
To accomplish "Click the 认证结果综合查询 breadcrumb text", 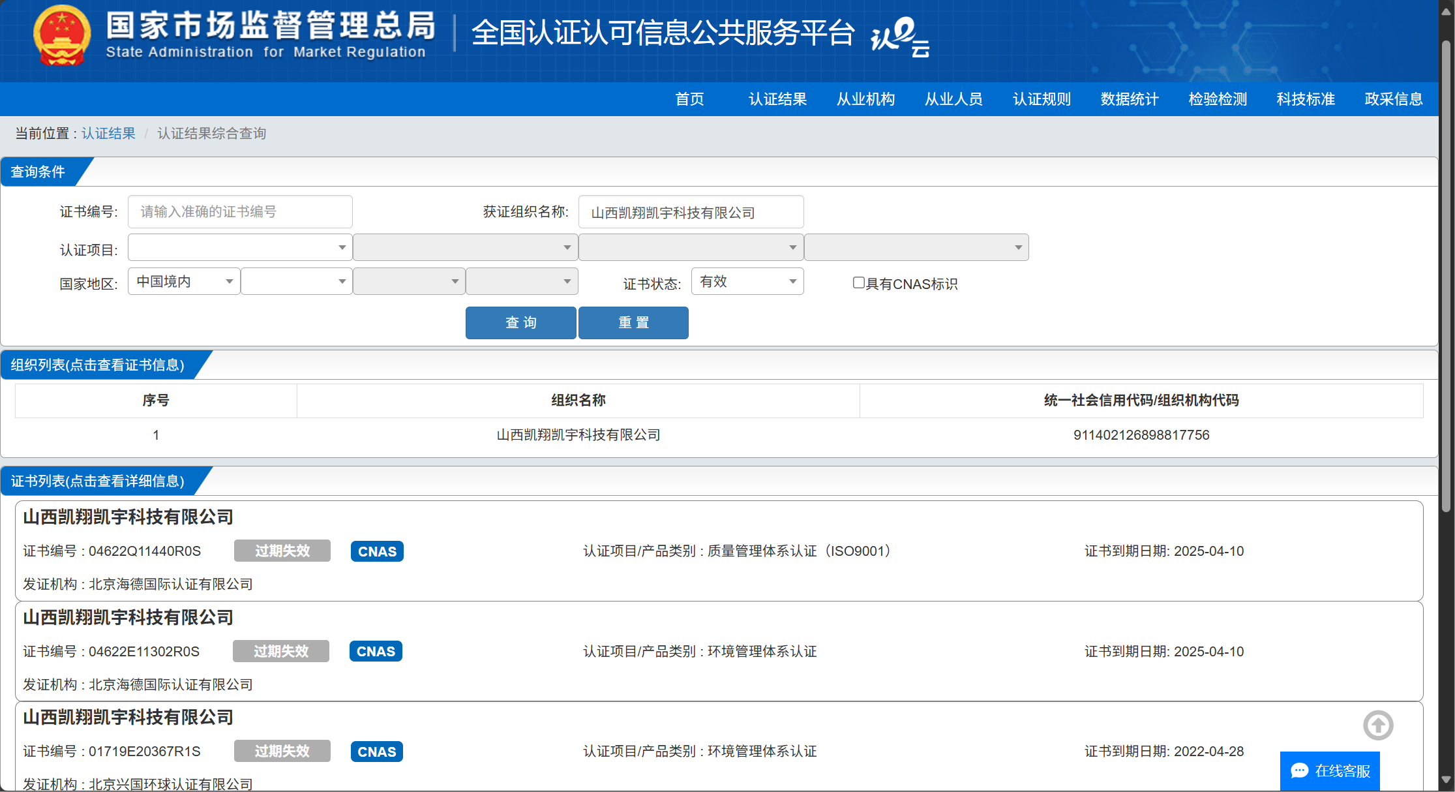I will click(x=212, y=133).
